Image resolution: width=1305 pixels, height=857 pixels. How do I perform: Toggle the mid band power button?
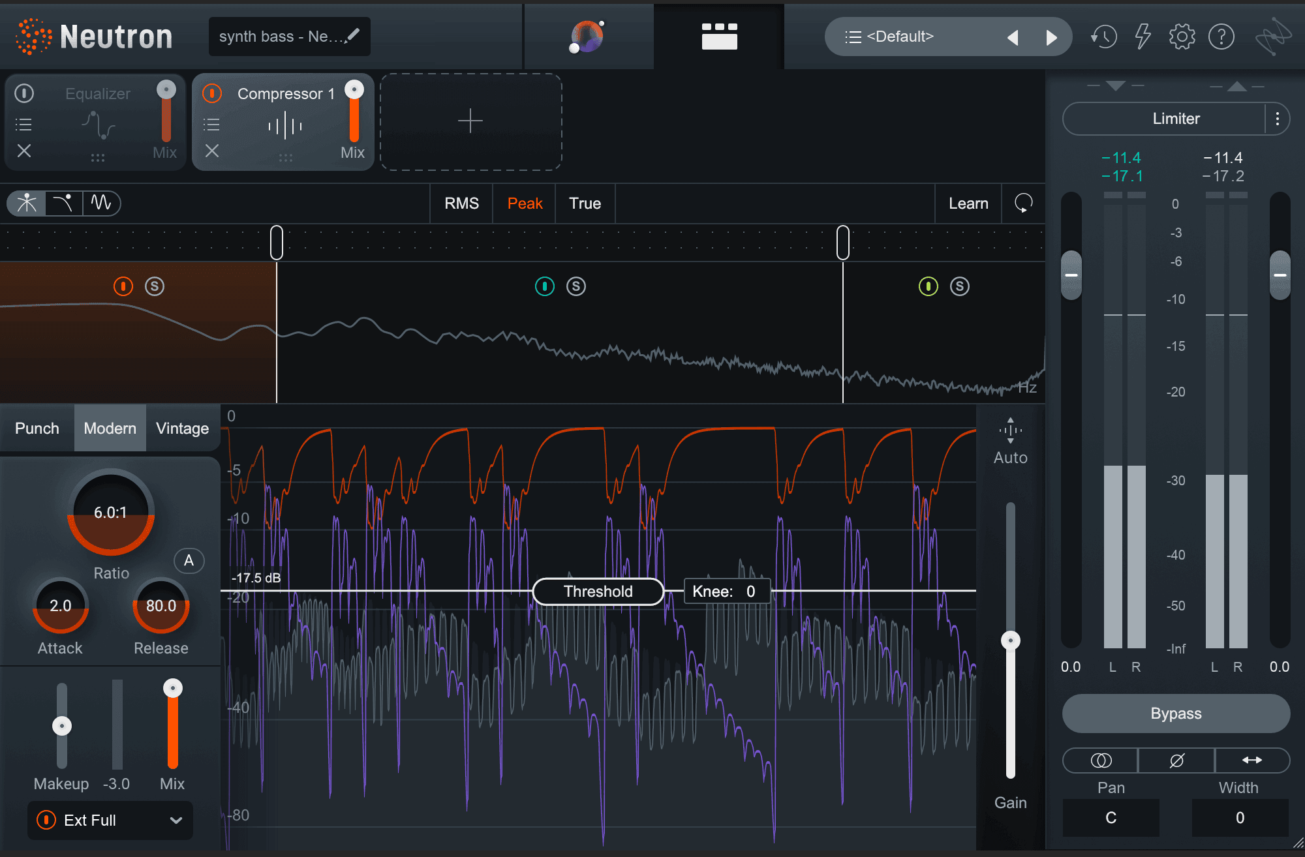pos(545,286)
